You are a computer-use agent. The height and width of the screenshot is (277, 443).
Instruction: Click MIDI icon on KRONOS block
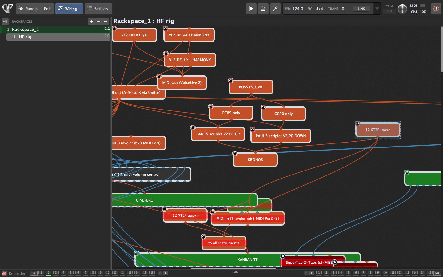[235, 153]
